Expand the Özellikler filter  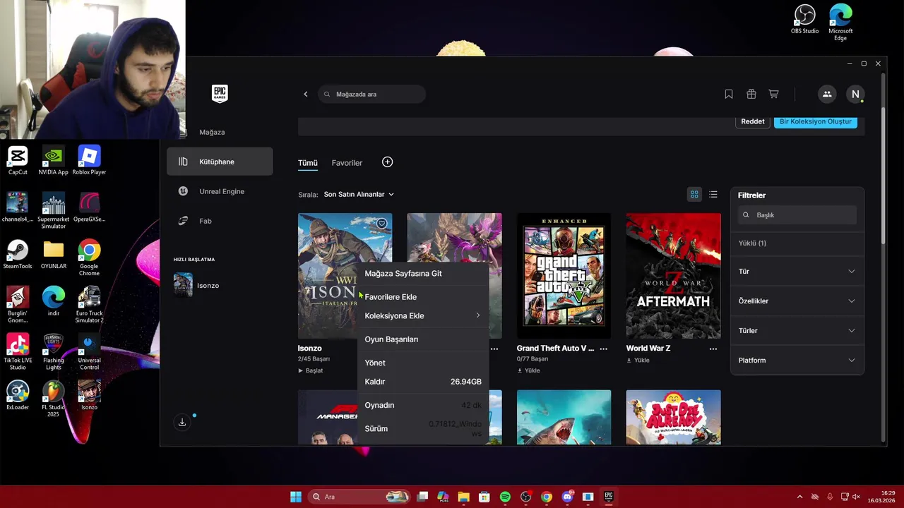pos(797,301)
